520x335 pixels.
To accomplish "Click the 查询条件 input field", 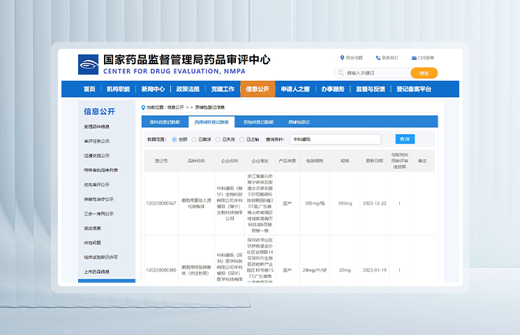I will coord(335,139).
